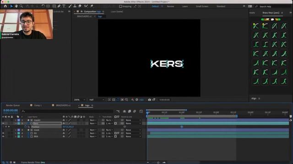Select the KERS logo in composition viewer
Screen dimensions: 293x164
[167, 64]
